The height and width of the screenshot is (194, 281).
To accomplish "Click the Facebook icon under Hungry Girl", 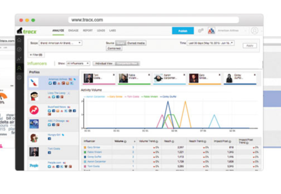I will click(49, 139).
